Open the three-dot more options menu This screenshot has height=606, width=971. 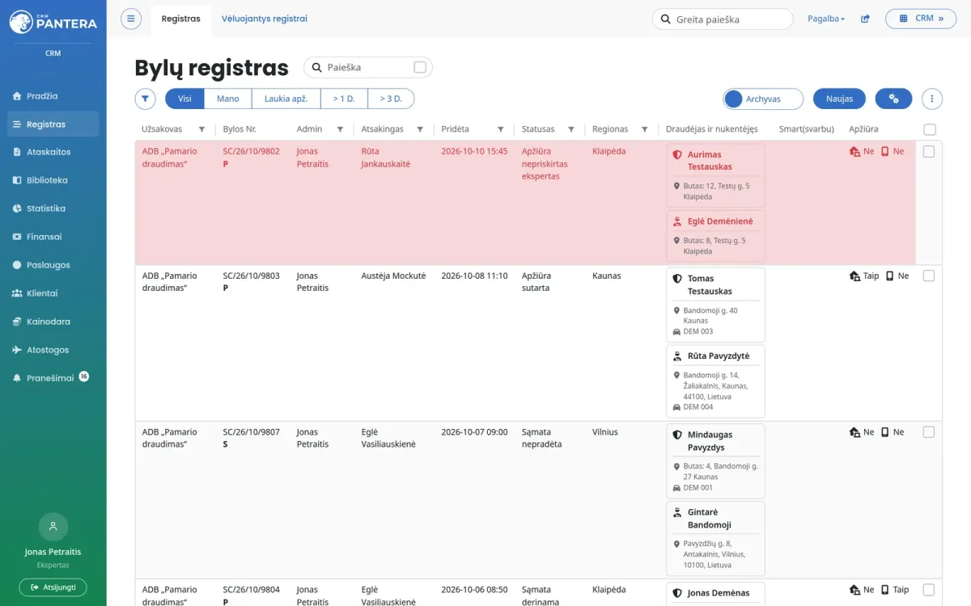(932, 99)
